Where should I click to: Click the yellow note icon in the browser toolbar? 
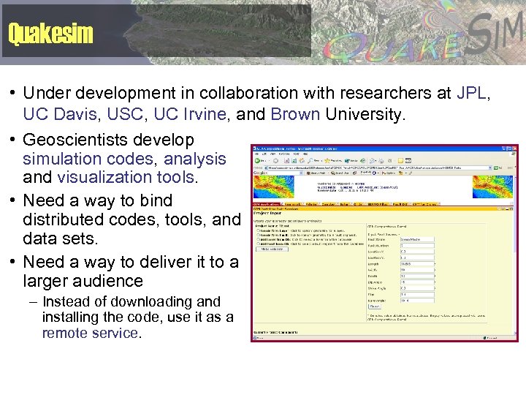[x=400, y=160]
